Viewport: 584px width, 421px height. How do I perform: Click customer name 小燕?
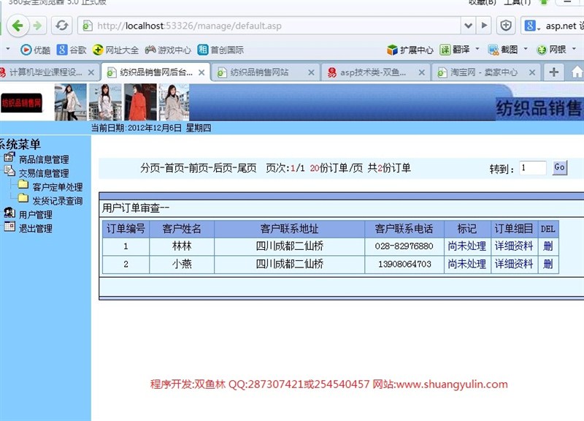click(x=182, y=264)
